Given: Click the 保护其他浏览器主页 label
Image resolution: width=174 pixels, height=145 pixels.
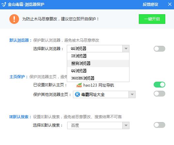Looking at the screenshot, I should pyautogui.click(x=52, y=95).
